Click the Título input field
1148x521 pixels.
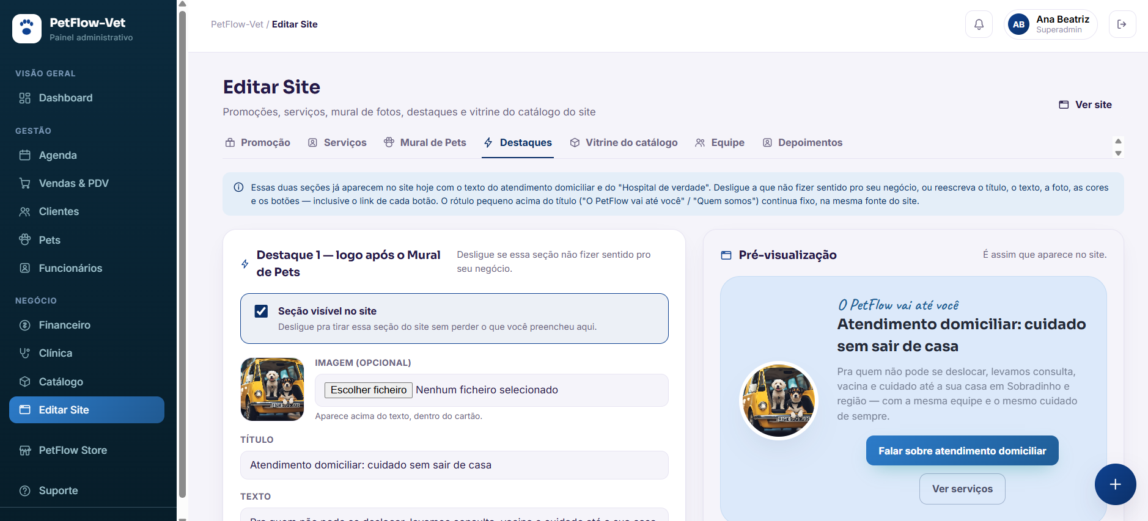pos(454,465)
